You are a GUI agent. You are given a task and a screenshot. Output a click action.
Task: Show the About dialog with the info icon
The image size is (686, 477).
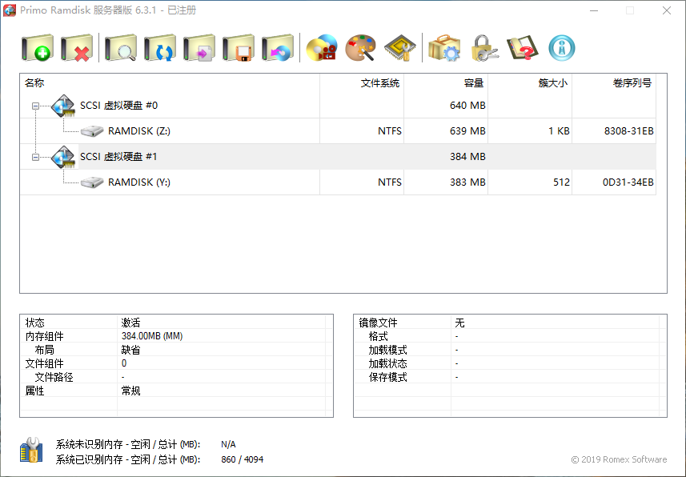(x=561, y=47)
